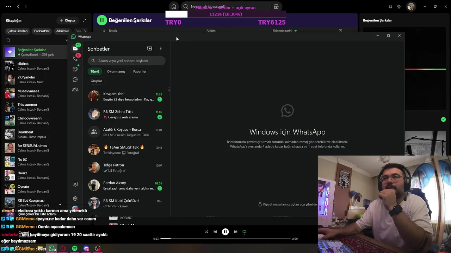The width and height of the screenshot is (451, 253).
Task: Open Mueevvaaaaa playlist
Action: (36, 93)
